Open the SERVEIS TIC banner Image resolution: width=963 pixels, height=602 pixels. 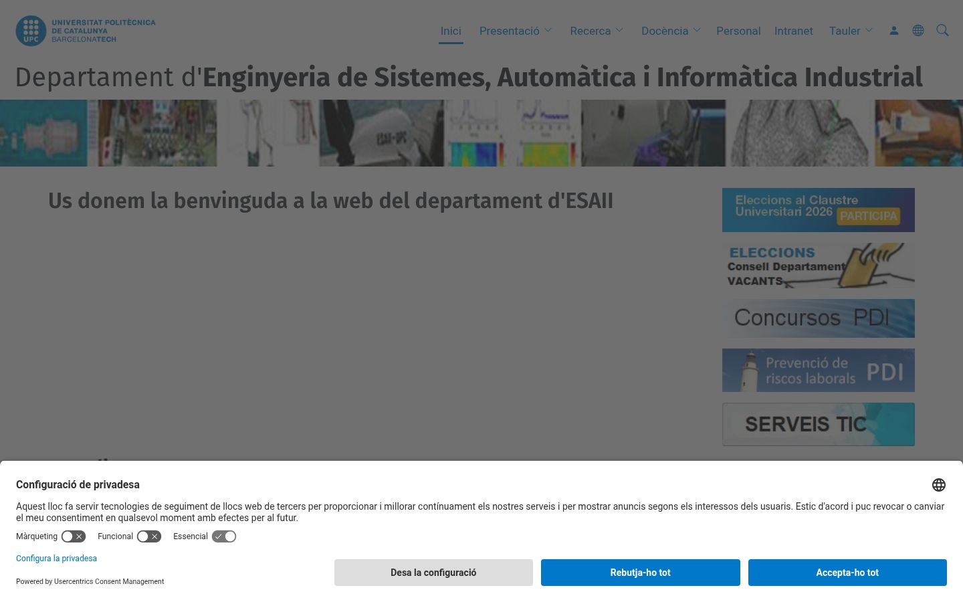tap(819, 424)
